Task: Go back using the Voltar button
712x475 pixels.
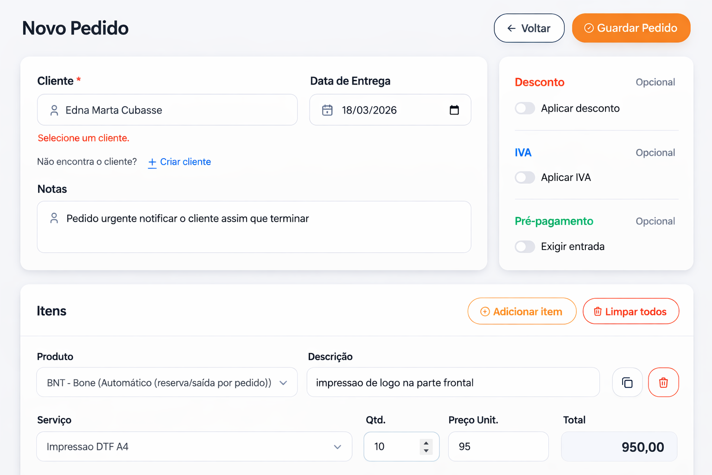Action: (x=529, y=28)
